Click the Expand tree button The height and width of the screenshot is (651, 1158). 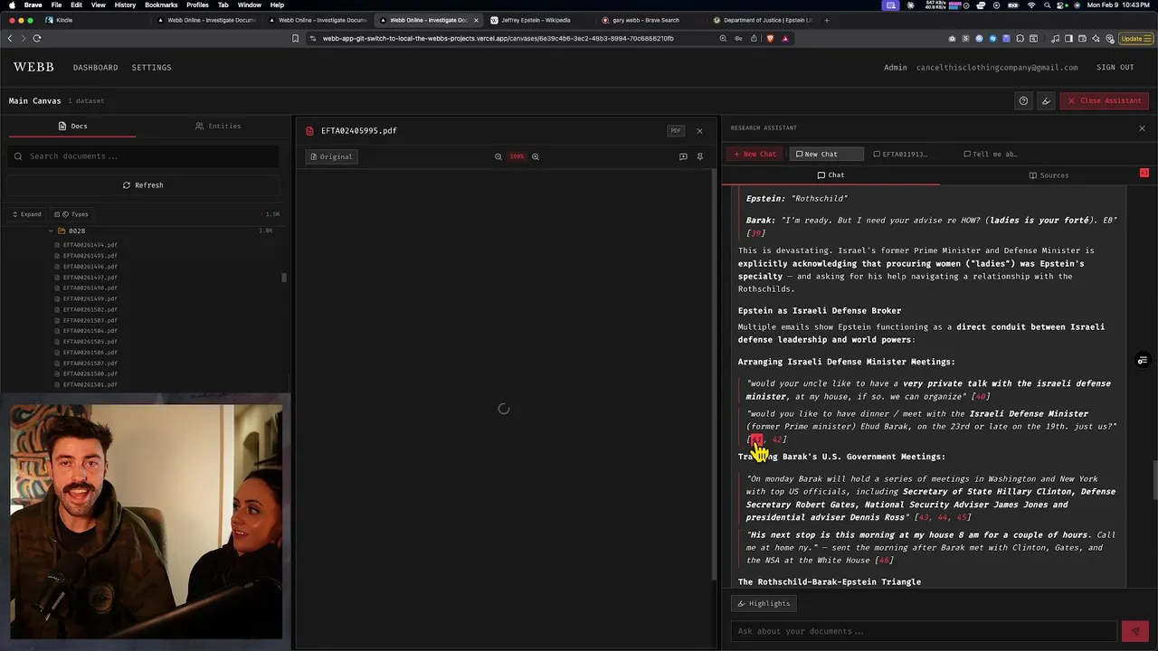pos(26,214)
